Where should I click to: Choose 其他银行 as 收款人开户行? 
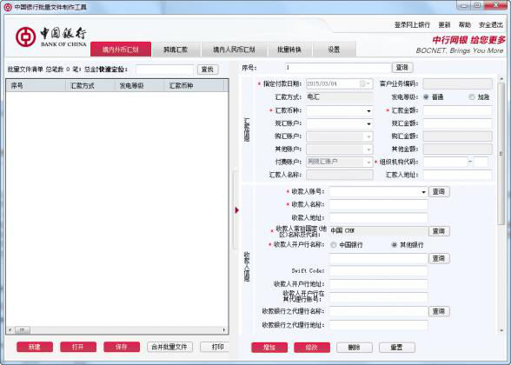click(394, 245)
